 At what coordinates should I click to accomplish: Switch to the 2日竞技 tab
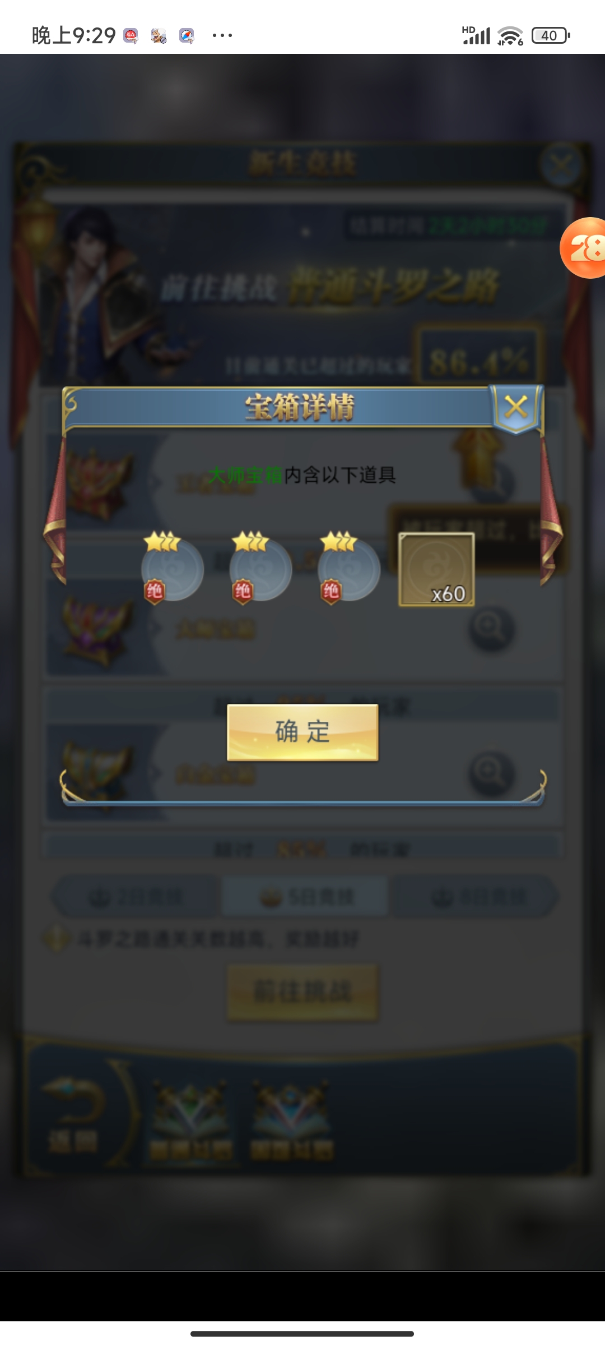(137, 897)
